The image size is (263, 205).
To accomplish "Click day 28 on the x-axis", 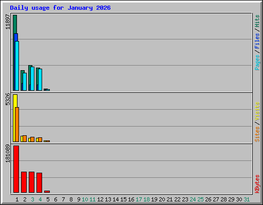I will coord(223,199).
